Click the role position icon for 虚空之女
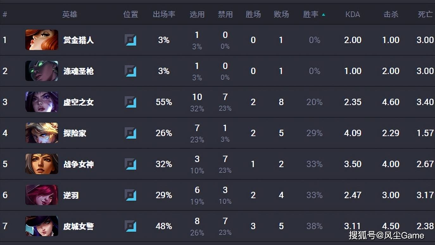 click(x=131, y=102)
